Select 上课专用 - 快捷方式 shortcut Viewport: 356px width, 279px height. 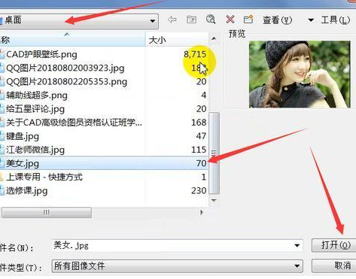click(x=44, y=177)
